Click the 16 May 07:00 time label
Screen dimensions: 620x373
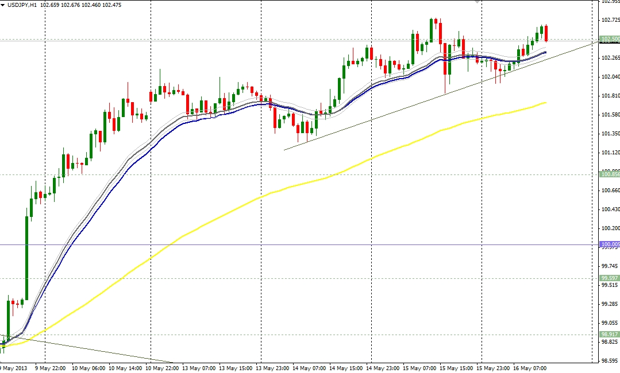(x=530, y=368)
